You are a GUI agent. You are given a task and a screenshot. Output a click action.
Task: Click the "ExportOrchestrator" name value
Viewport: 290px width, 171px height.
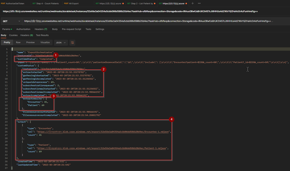pos(40,52)
